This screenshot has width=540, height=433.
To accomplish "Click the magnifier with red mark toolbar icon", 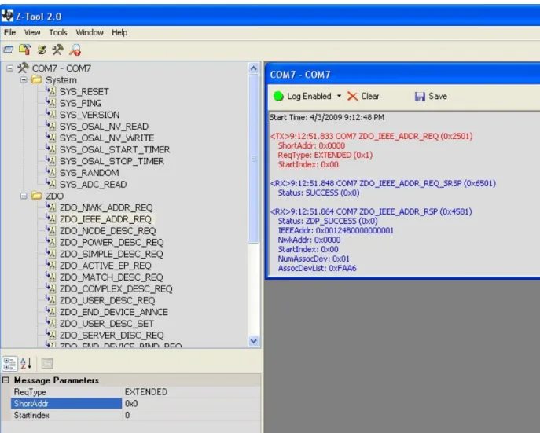I will click(x=75, y=50).
